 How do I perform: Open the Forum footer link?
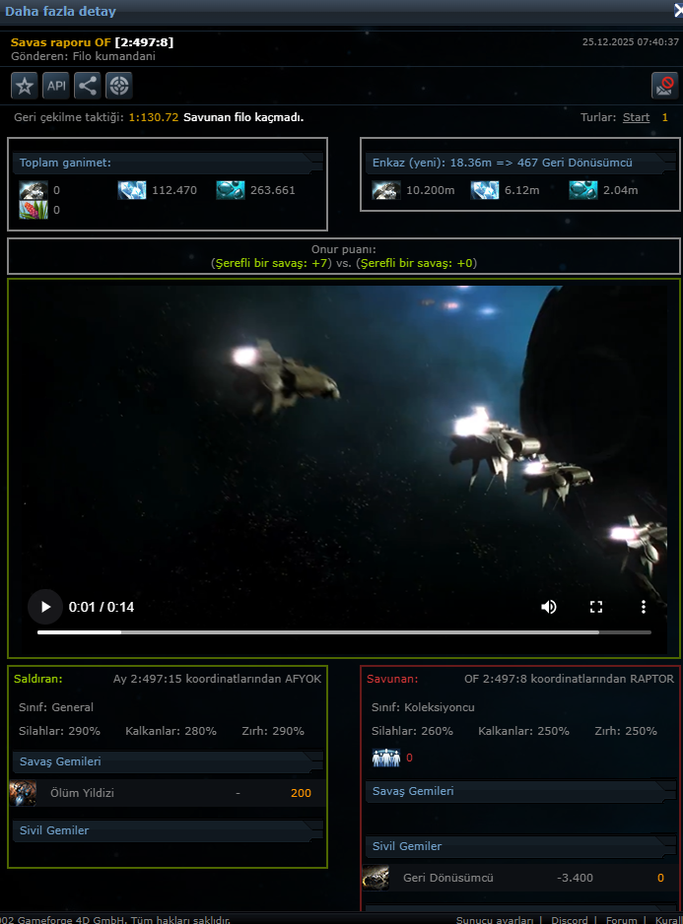[621, 919]
